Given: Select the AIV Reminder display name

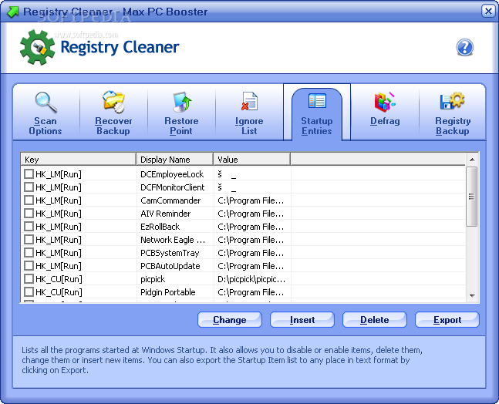Looking at the screenshot, I should 166,214.
